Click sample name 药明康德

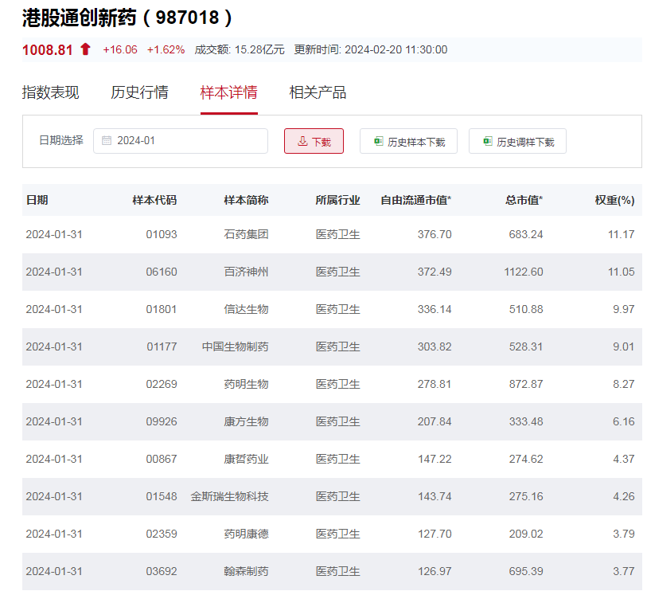click(247, 534)
